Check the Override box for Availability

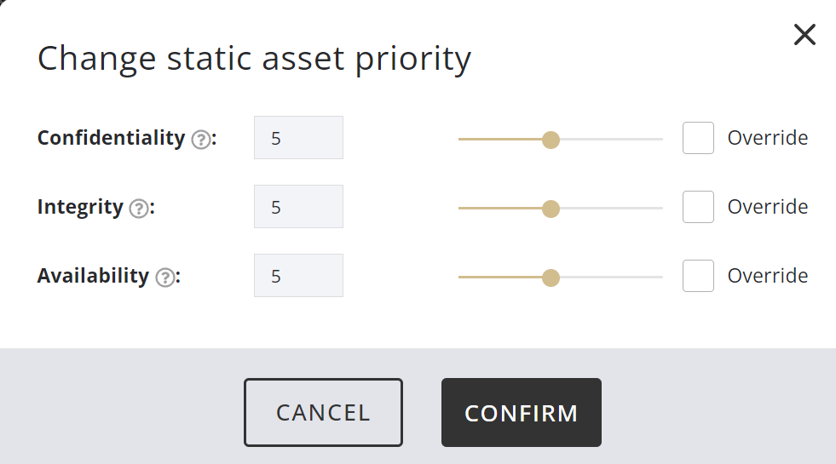point(698,276)
